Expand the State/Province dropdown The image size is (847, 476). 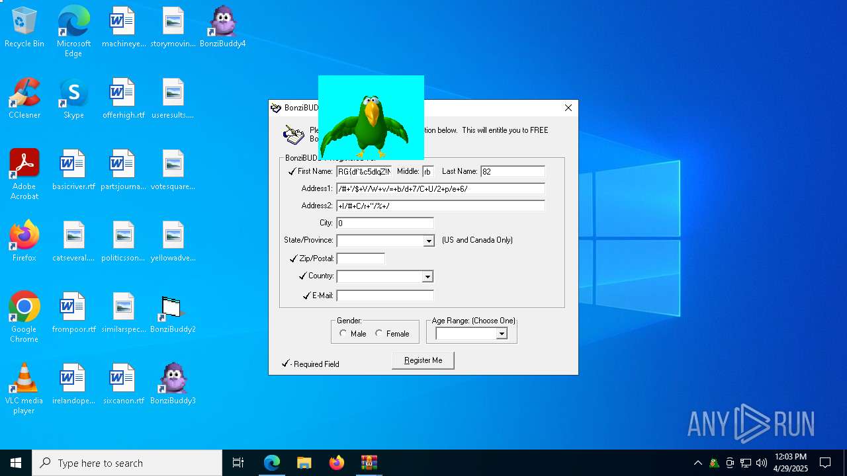tap(429, 241)
